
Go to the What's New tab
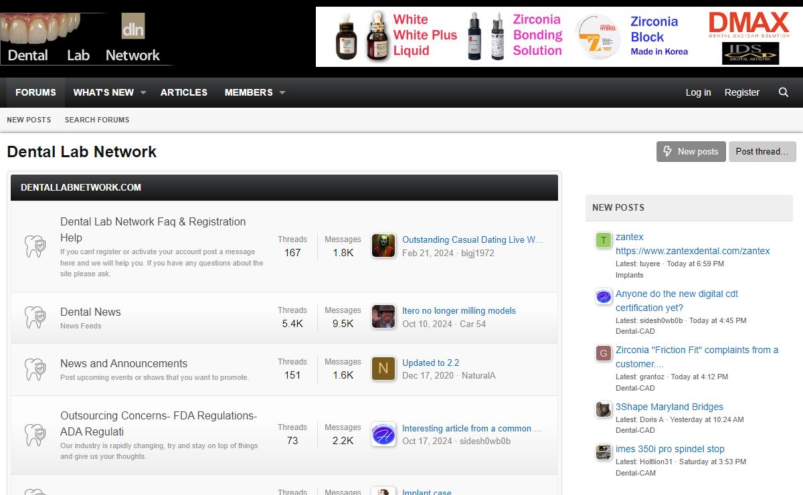[104, 92]
